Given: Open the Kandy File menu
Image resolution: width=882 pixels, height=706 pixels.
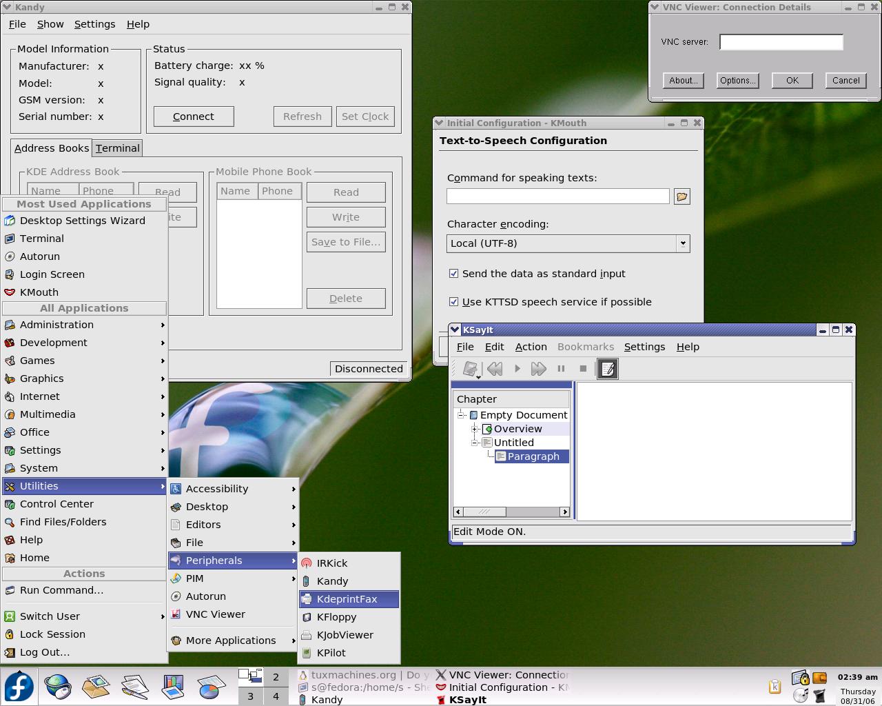Looking at the screenshot, I should (x=17, y=24).
